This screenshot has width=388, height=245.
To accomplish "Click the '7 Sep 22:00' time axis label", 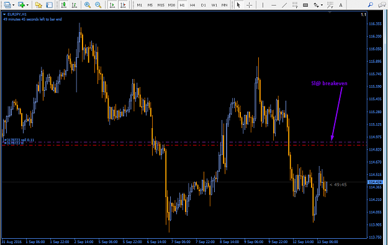I will pyautogui.click(x=205, y=242).
